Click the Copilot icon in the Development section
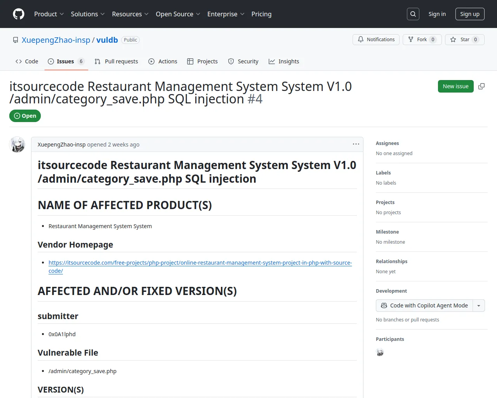 [x=384, y=305]
